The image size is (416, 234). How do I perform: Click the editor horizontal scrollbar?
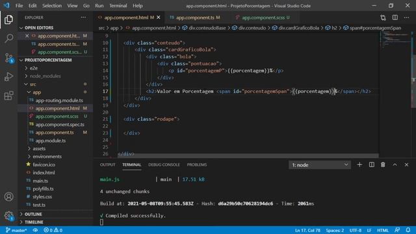click(248, 155)
